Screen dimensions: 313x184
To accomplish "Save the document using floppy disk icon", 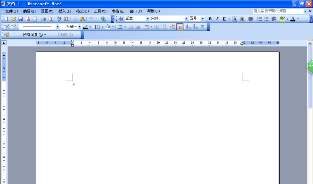I will click(20, 19).
